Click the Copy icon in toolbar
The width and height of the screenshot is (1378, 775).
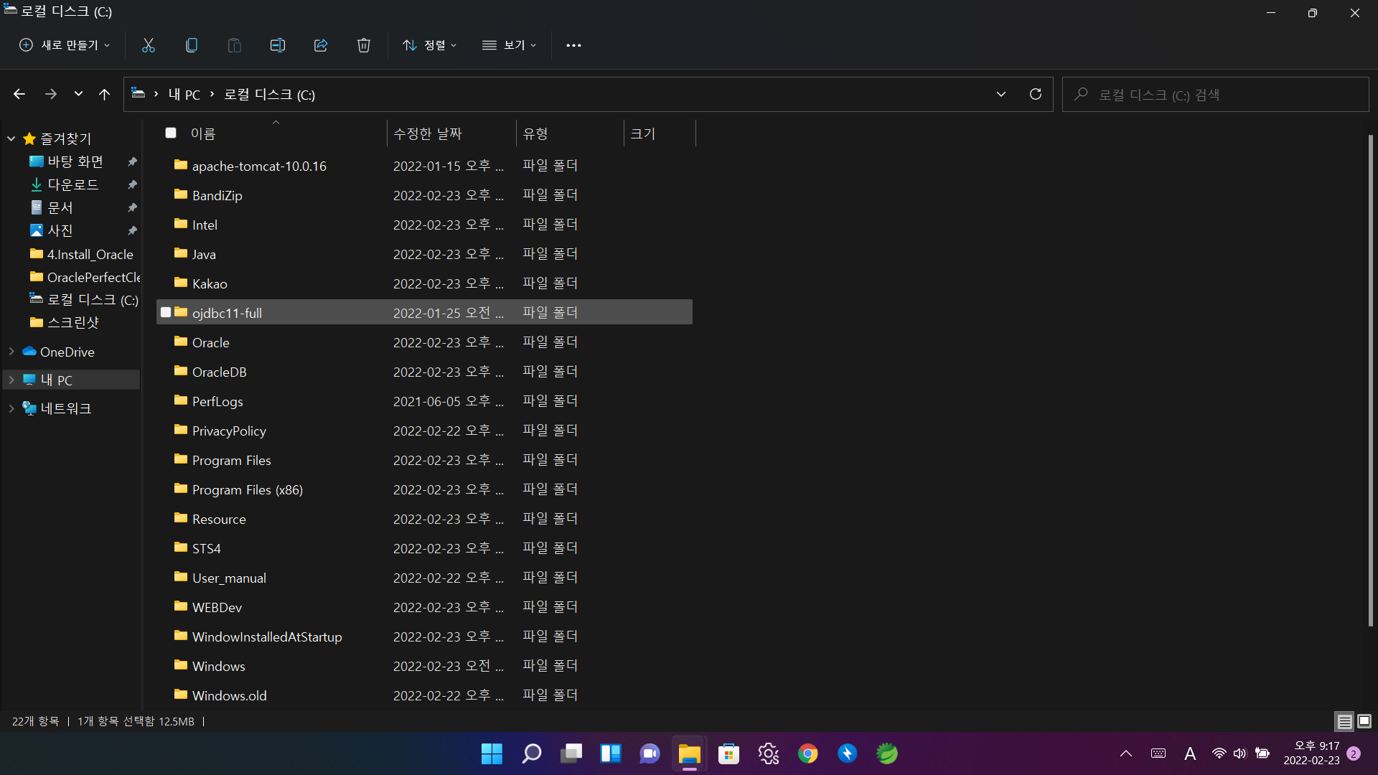click(x=192, y=45)
